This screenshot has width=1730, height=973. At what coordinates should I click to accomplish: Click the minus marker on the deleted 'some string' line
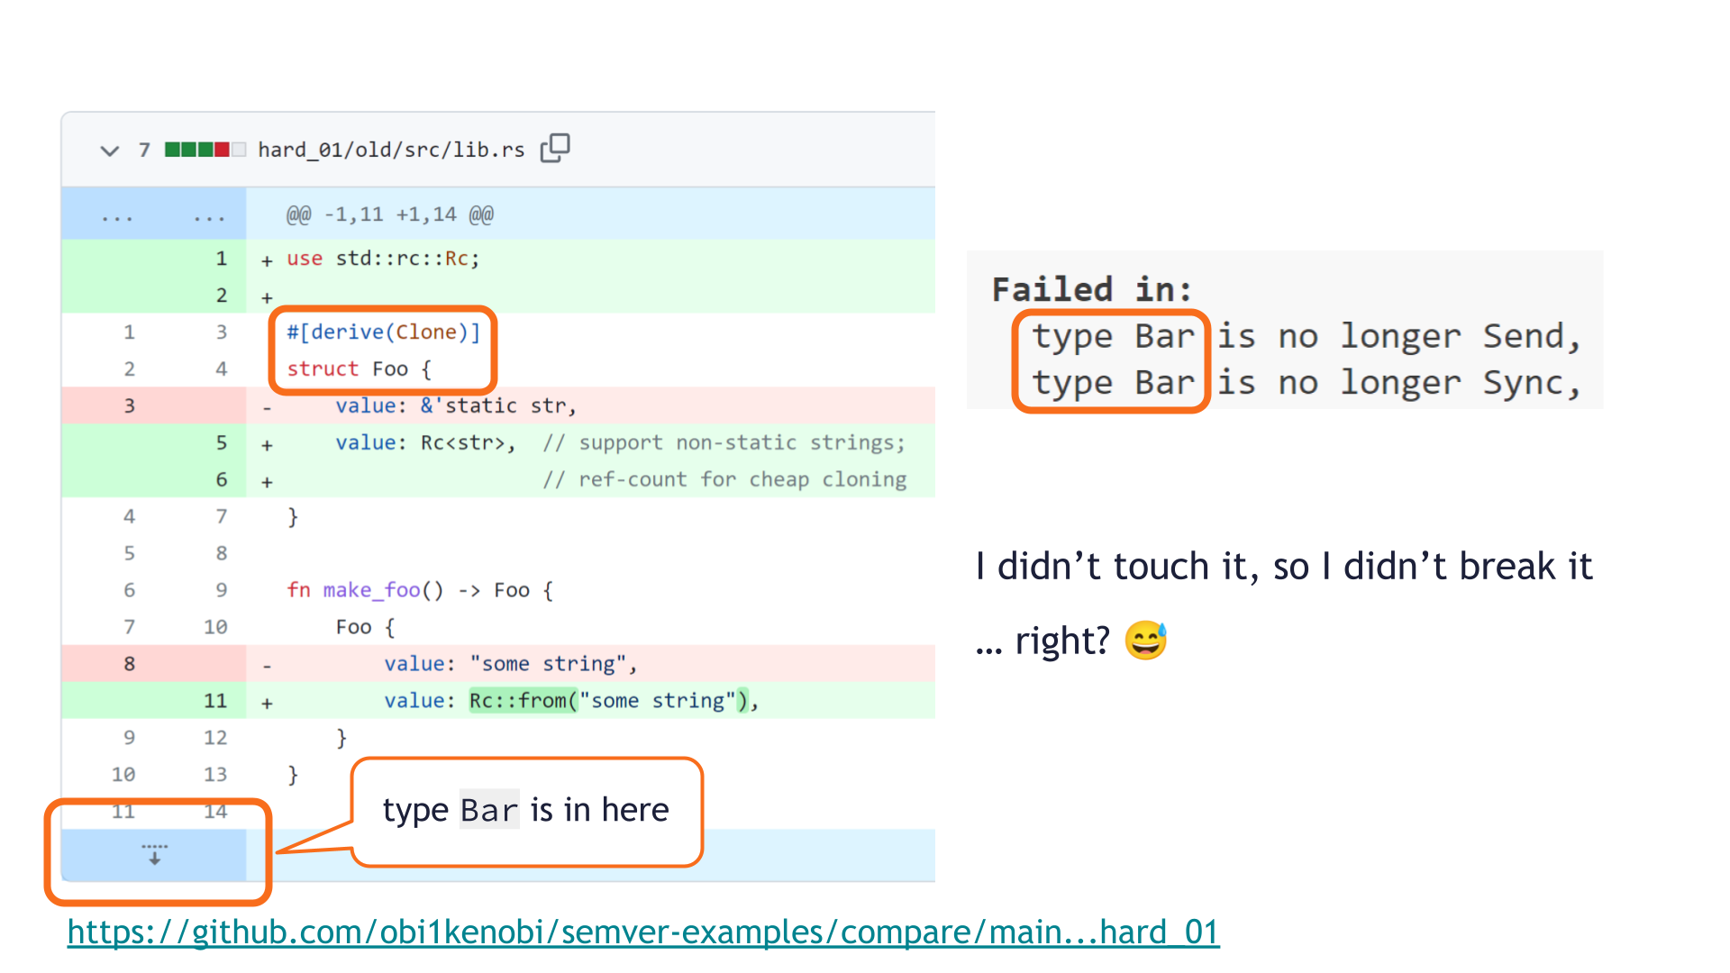[266, 664]
